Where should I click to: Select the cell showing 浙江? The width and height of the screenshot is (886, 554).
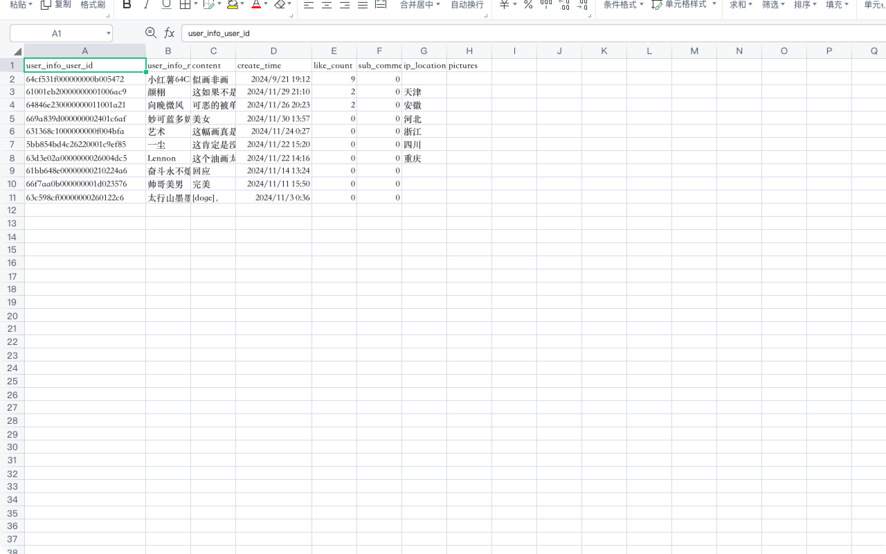point(424,132)
